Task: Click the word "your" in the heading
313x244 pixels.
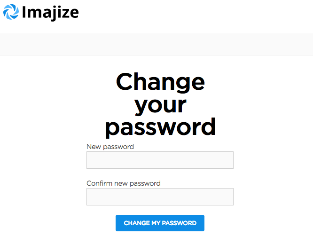Action: click(x=160, y=104)
